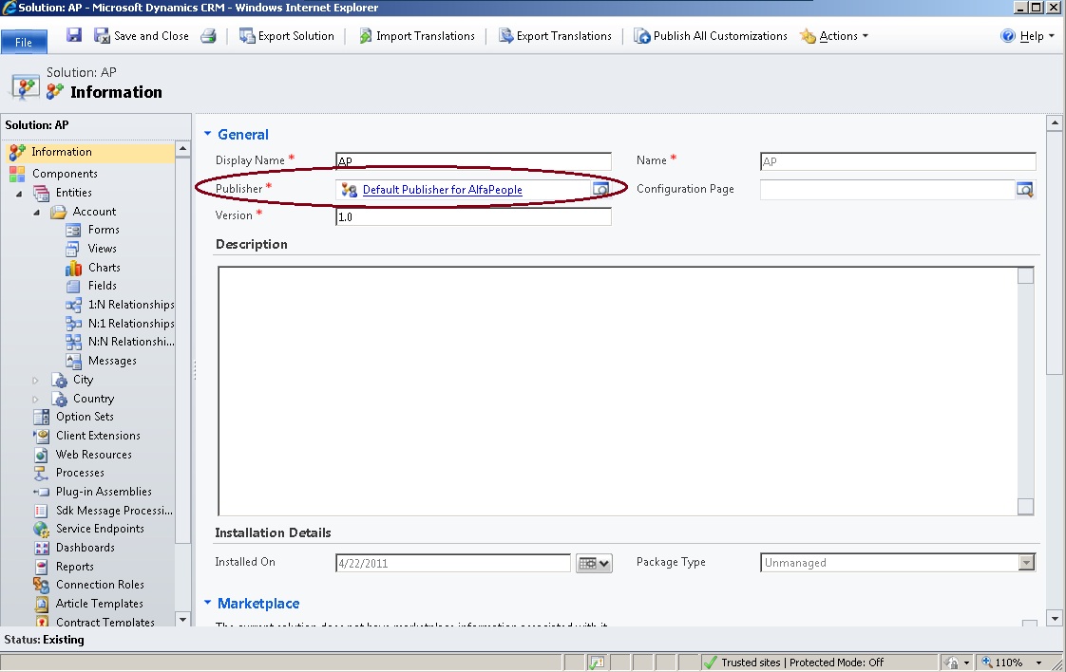Click the Name field showing AP

point(898,161)
